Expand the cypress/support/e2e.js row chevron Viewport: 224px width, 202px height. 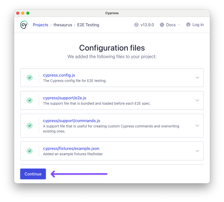(197, 100)
